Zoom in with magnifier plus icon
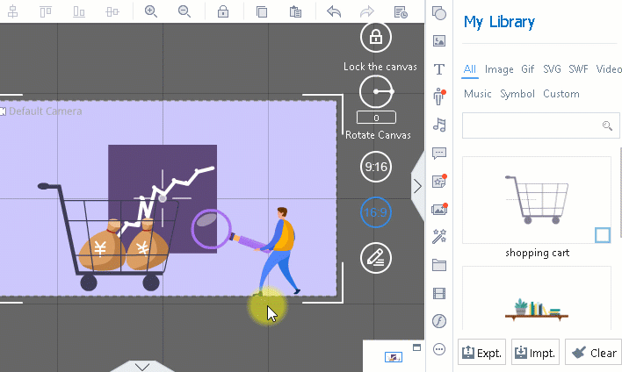This screenshot has width=622, height=372. [x=151, y=11]
